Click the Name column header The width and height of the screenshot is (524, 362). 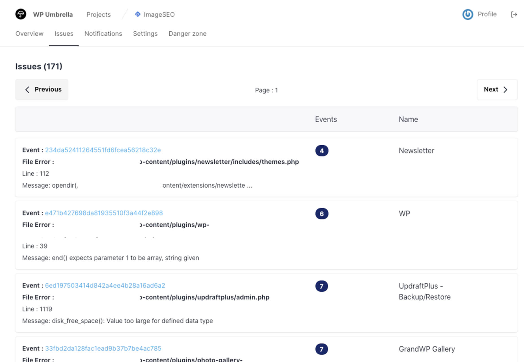pyautogui.click(x=408, y=119)
